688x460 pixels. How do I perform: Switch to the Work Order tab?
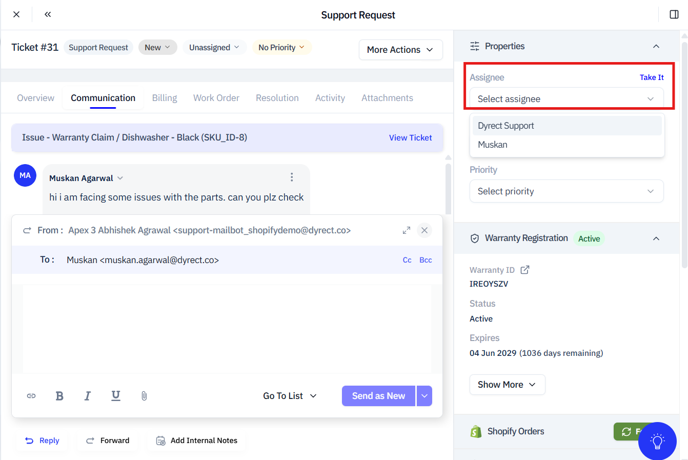click(x=216, y=98)
